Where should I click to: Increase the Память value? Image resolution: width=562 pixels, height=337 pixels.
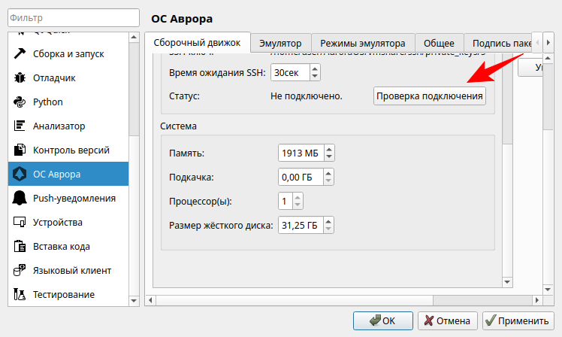(329, 149)
